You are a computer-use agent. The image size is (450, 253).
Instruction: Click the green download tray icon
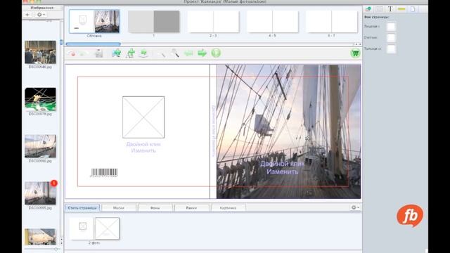(x=143, y=53)
